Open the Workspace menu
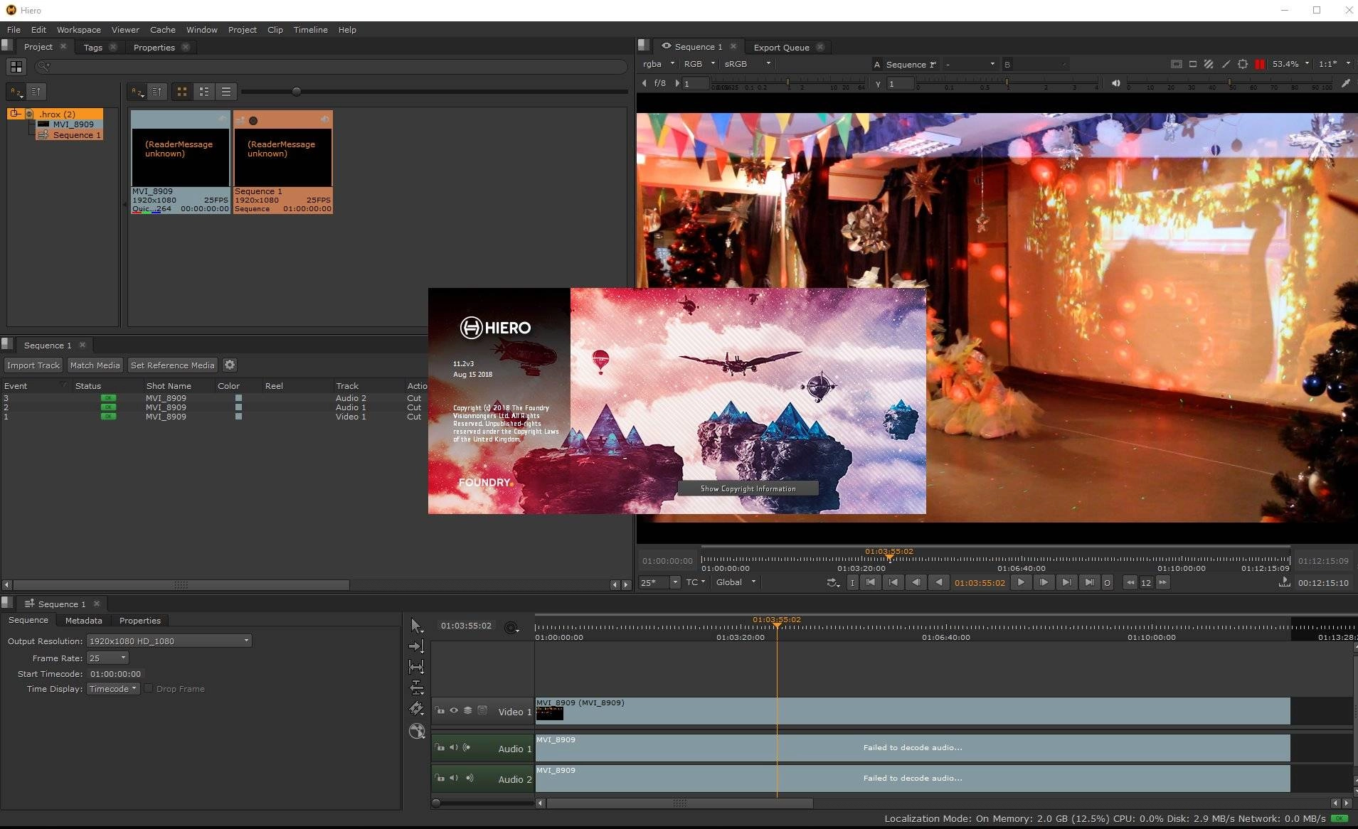 click(78, 30)
